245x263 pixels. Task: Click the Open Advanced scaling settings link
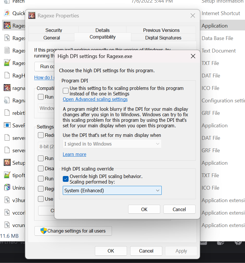95,99
